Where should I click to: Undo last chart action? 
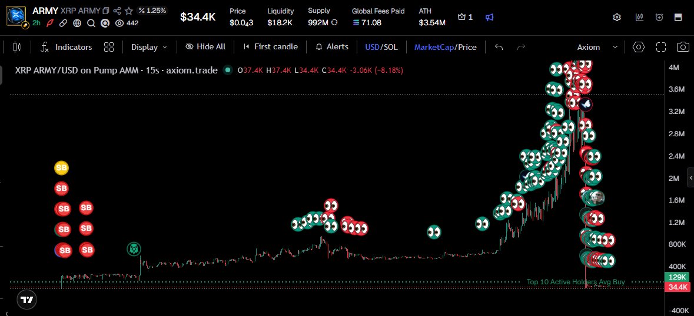pyautogui.click(x=499, y=47)
